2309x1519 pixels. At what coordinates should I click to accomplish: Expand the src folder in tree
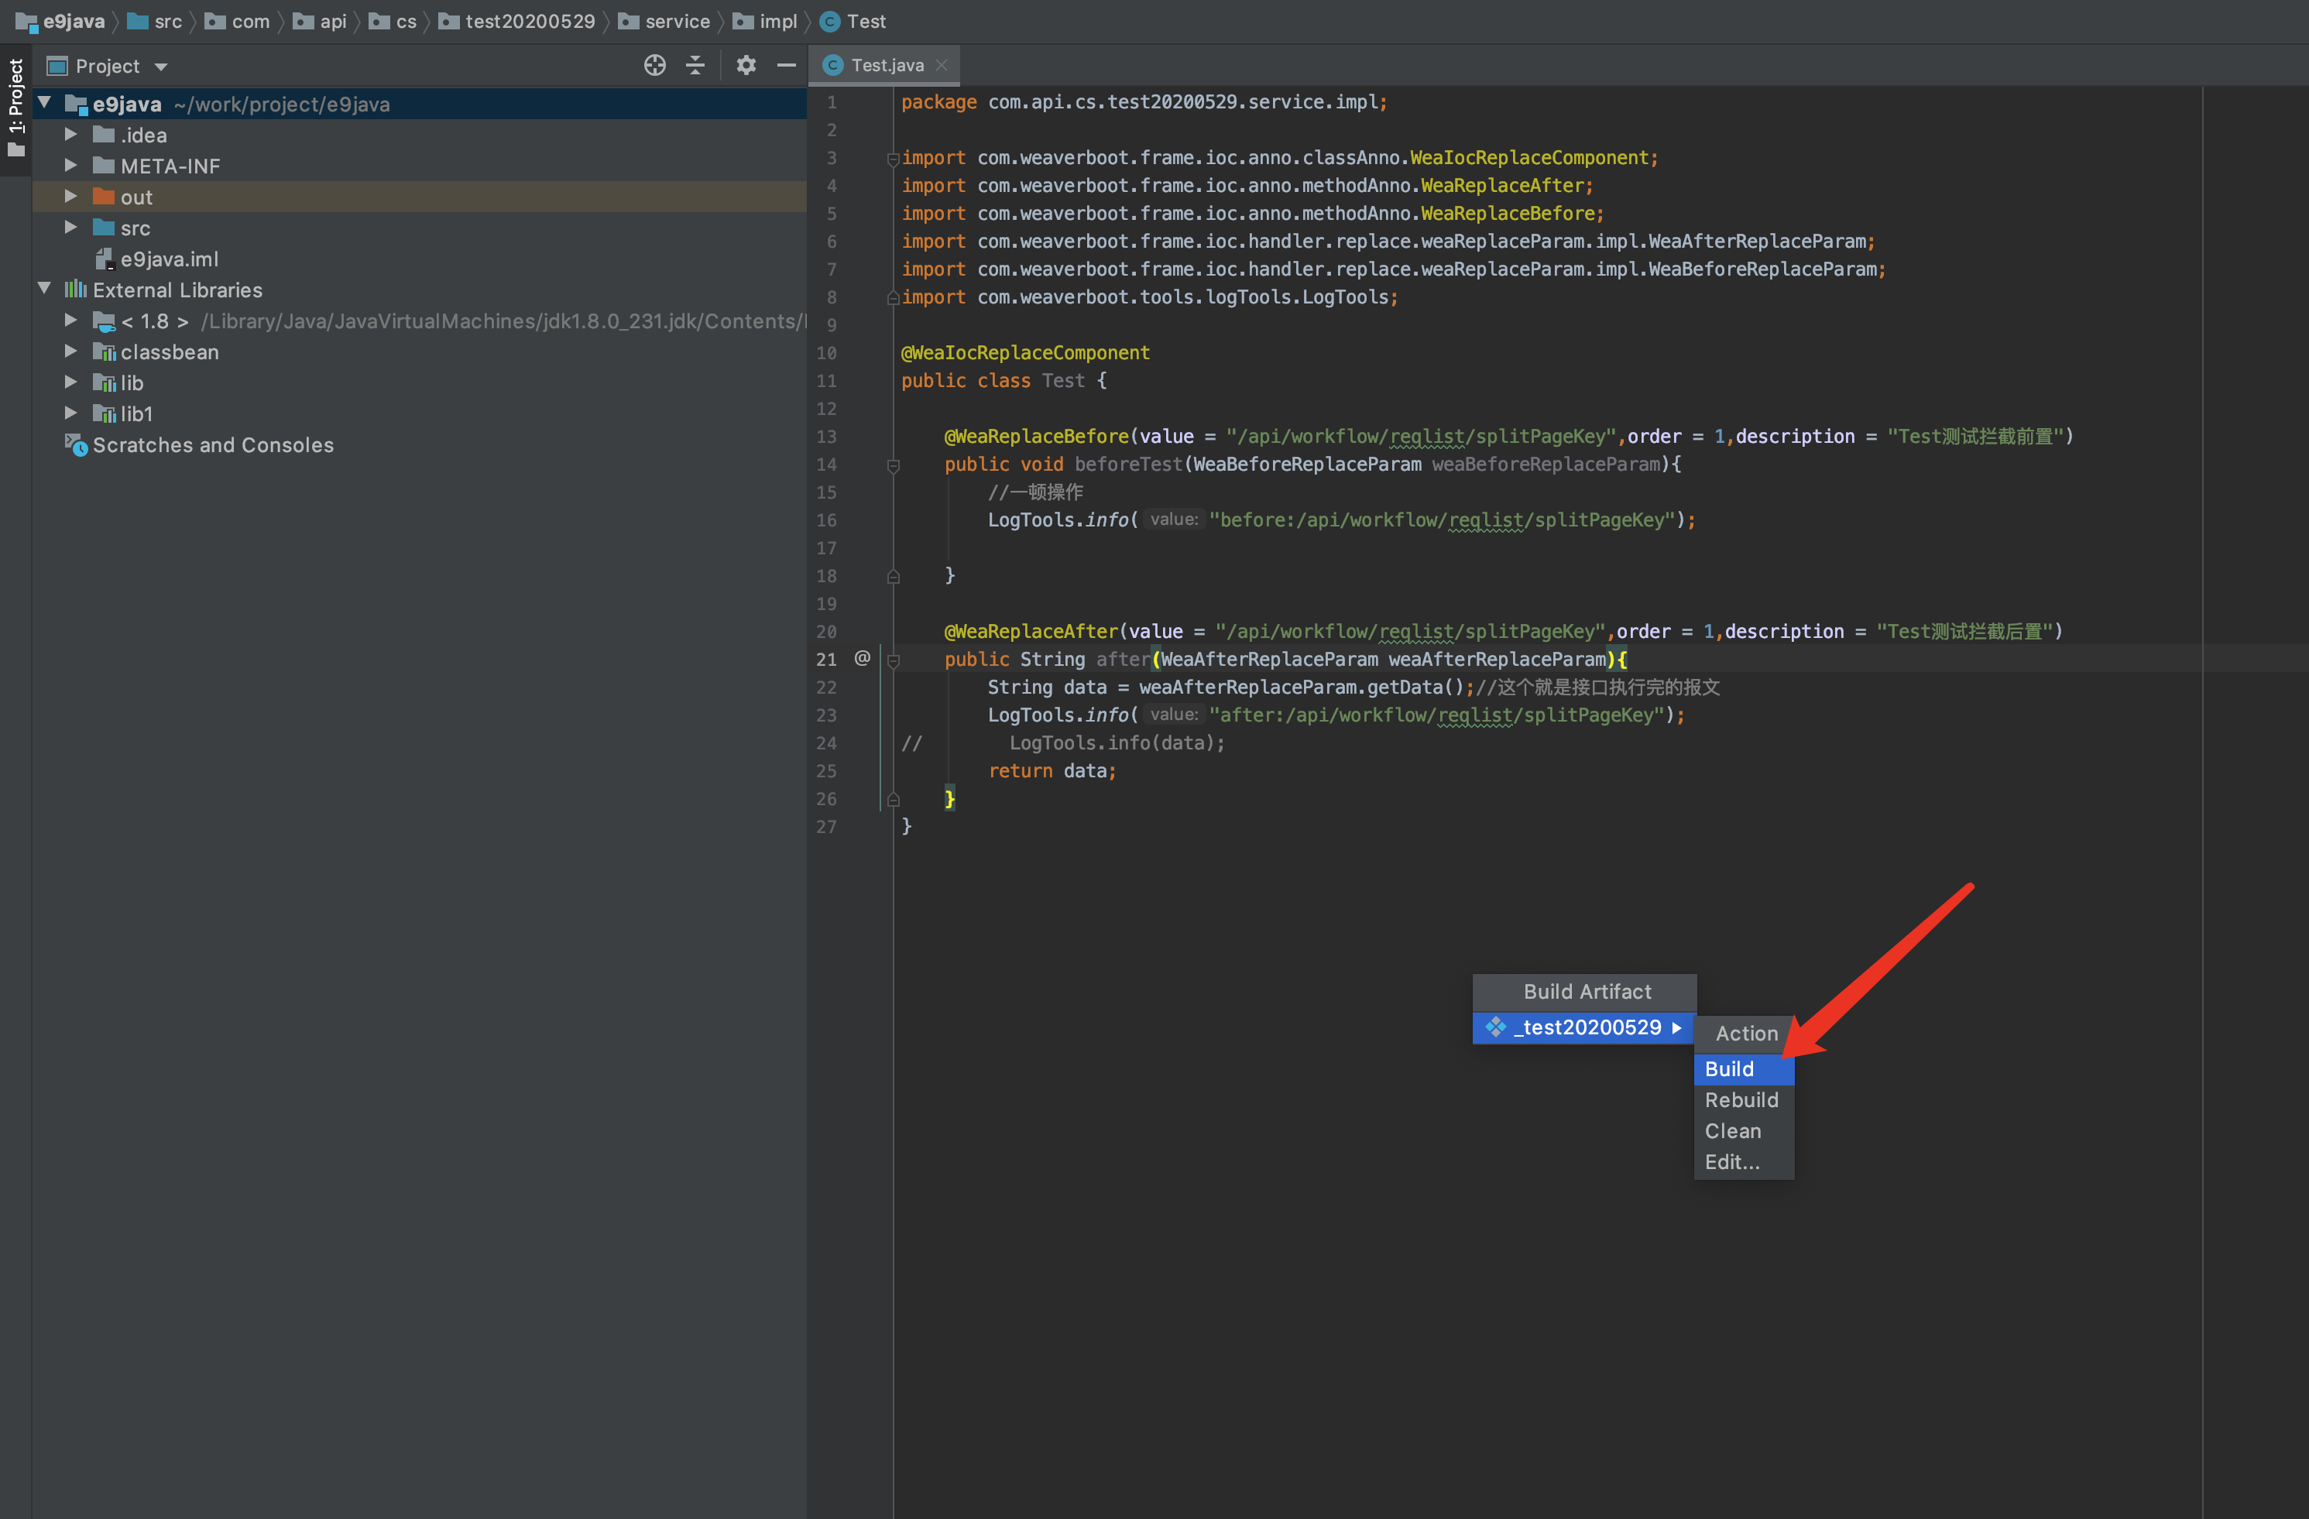[70, 228]
